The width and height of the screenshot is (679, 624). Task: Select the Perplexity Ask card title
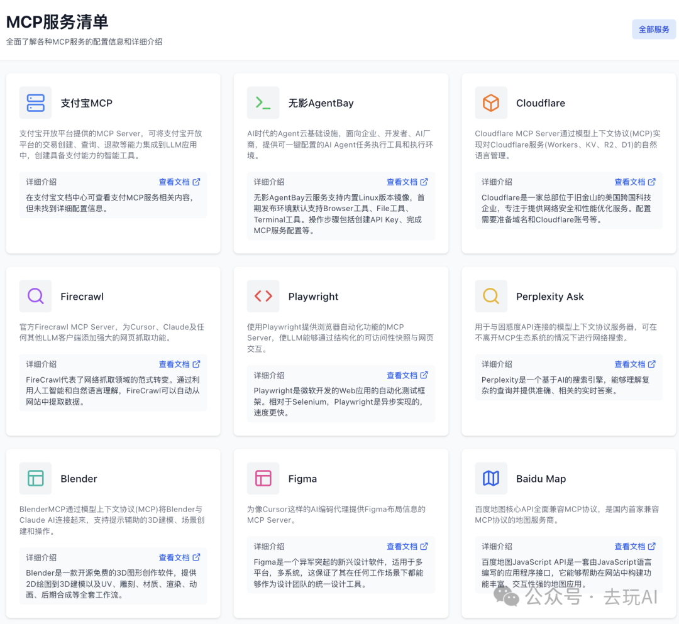coord(550,297)
